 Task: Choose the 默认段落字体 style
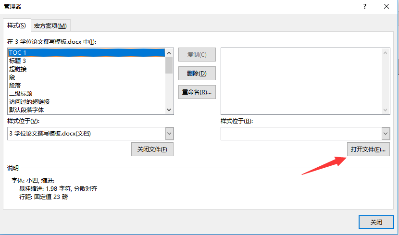(x=26, y=110)
